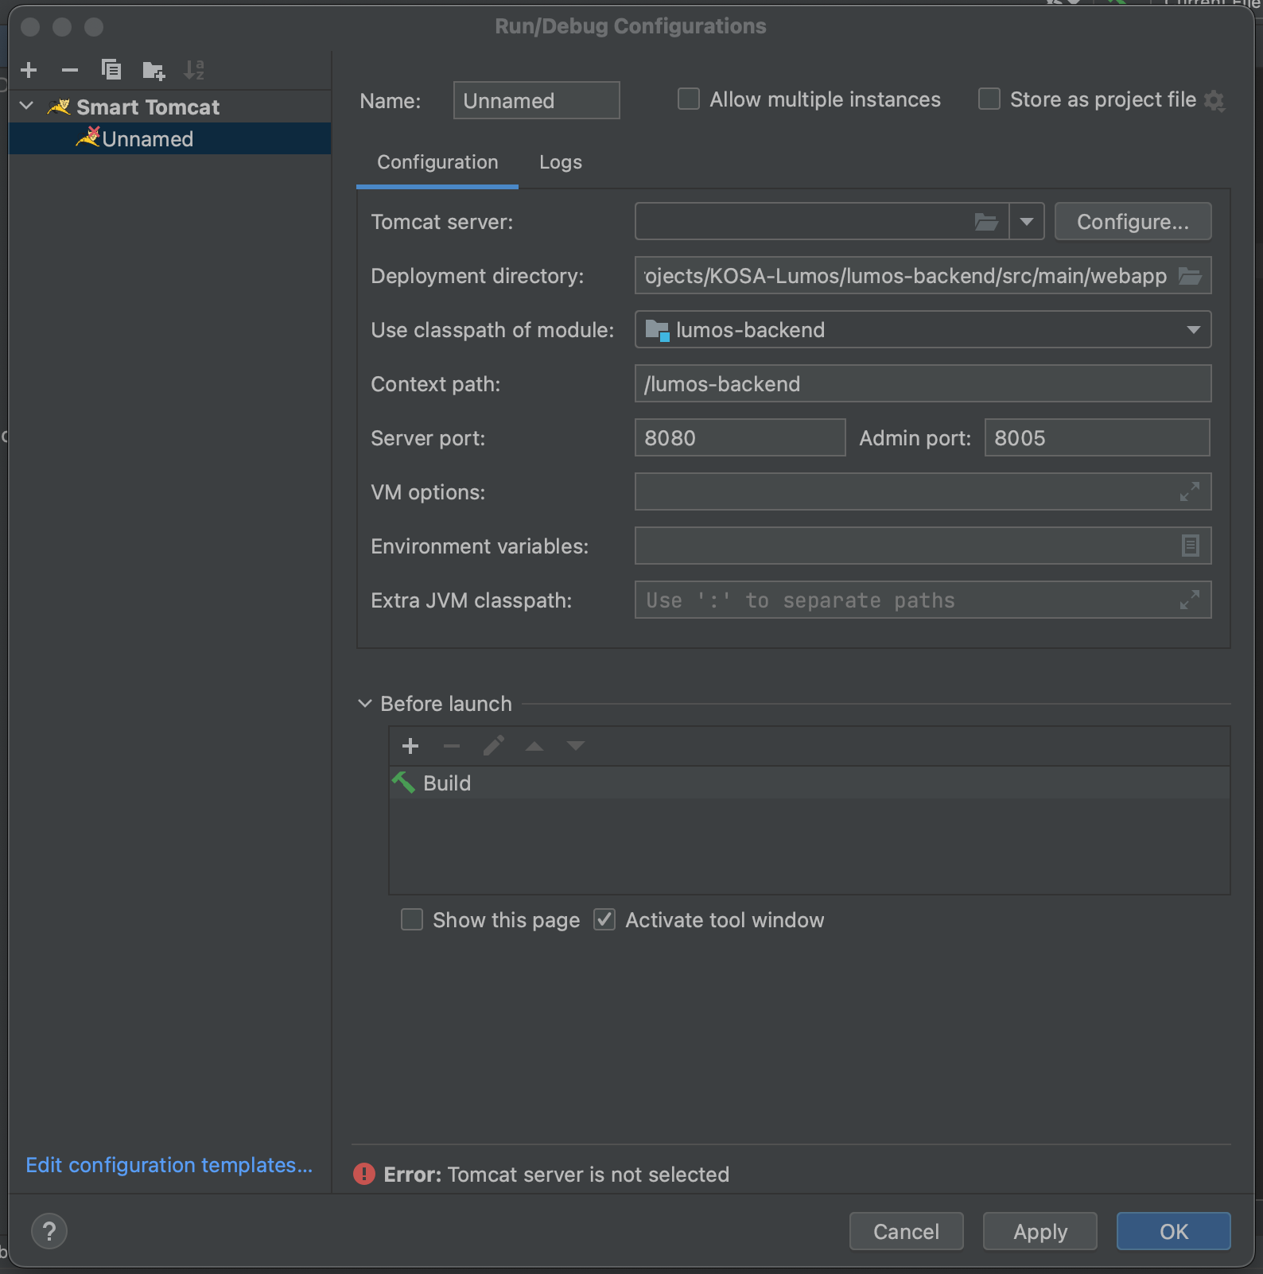Viewport: 1263px width, 1274px height.
Task: Add a Before launch task
Action: [410, 746]
